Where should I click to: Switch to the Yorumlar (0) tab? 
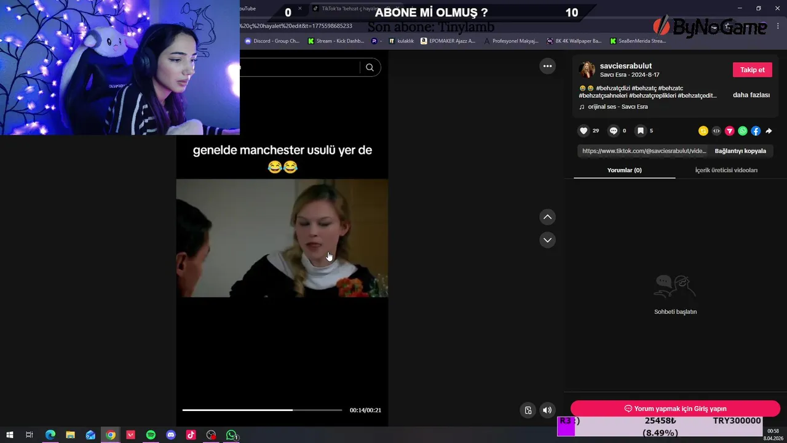click(x=624, y=170)
